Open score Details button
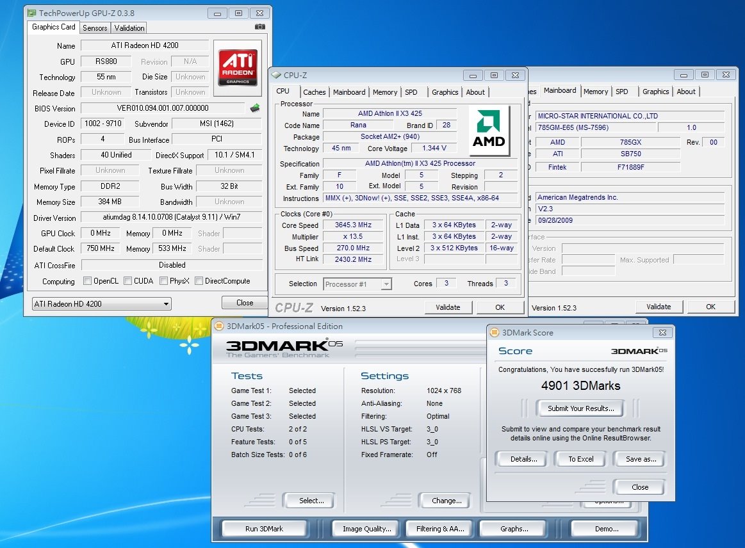The width and height of the screenshot is (745, 548). (x=523, y=459)
